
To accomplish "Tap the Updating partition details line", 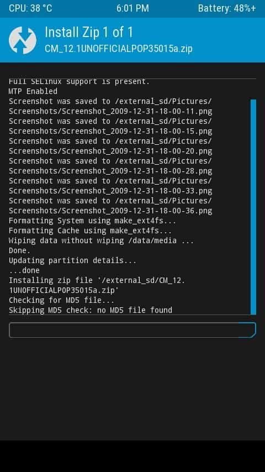I will [72, 260].
